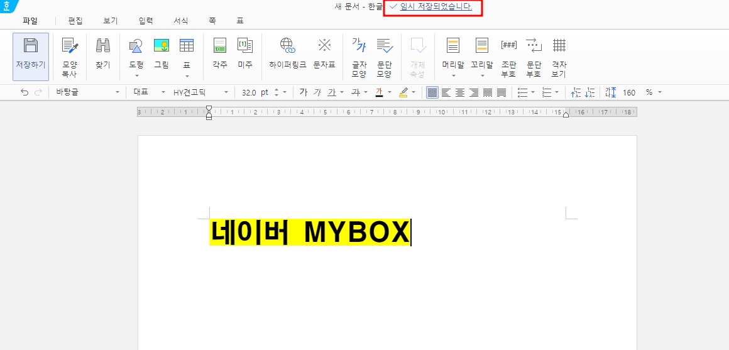This screenshot has height=350, width=729.
Task: Open font color dropdown arrow
Action: click(x=390, y=92)
